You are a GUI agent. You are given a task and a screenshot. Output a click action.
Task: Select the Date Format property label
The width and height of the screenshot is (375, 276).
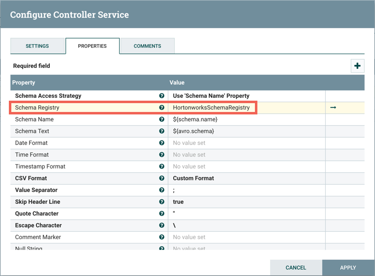(x=31, y=143)
